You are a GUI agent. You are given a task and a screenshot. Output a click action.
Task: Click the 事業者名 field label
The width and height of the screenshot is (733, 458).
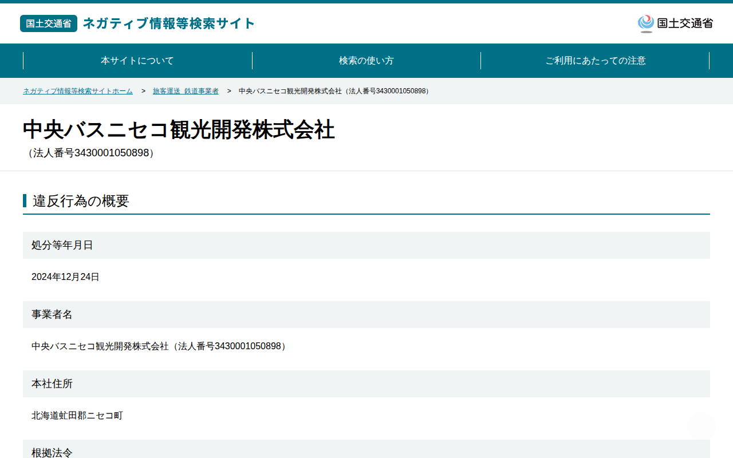[52, 314]
